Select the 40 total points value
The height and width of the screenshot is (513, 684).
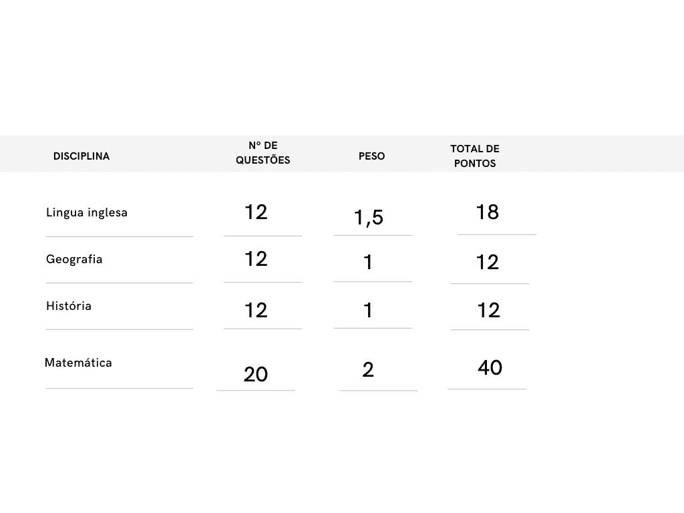pos(490,367)
